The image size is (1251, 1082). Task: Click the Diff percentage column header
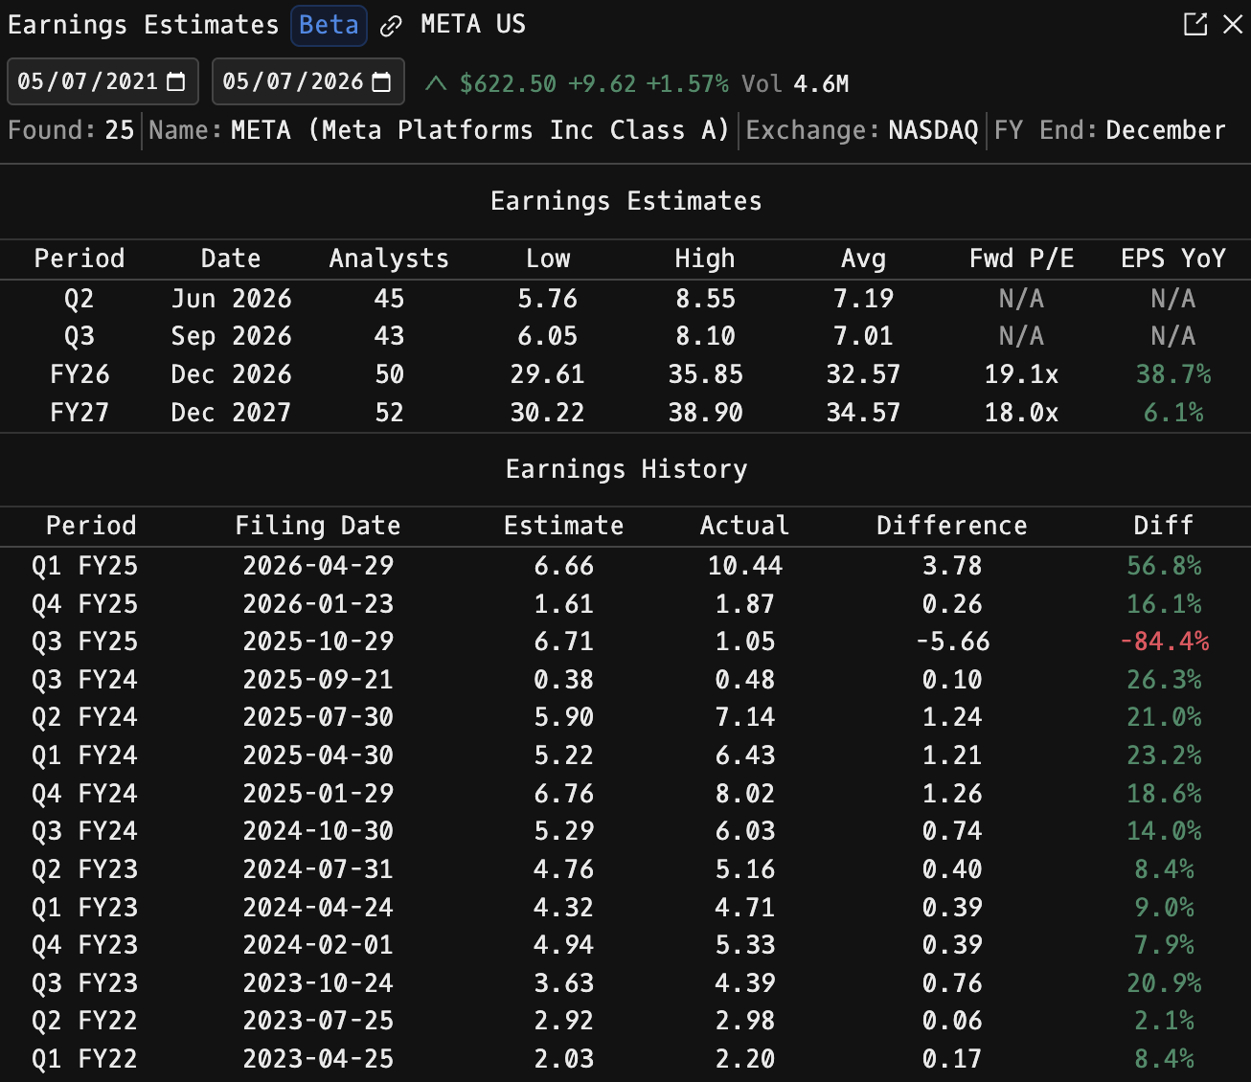click(x=1163, y=526)
